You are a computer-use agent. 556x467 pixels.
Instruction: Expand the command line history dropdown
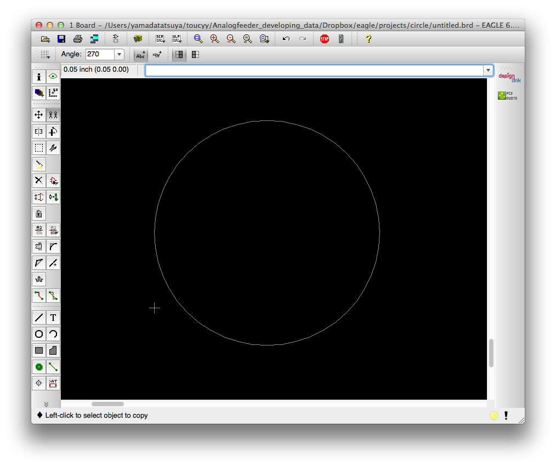pyautogui.click(x=487, y=70)
